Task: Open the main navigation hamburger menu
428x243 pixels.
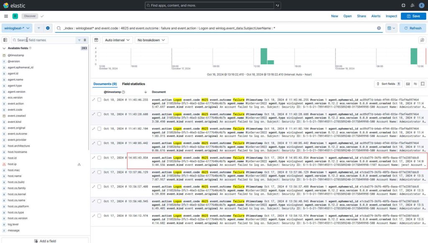Action: (x=6, y=16)
